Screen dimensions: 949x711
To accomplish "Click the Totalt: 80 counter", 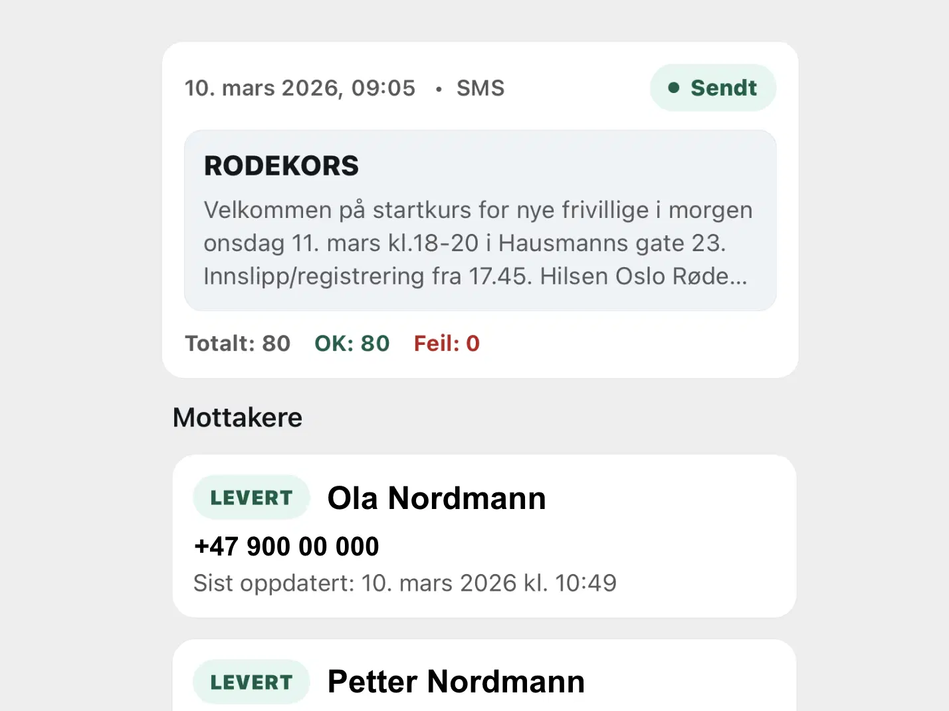I will click(237, 344).
